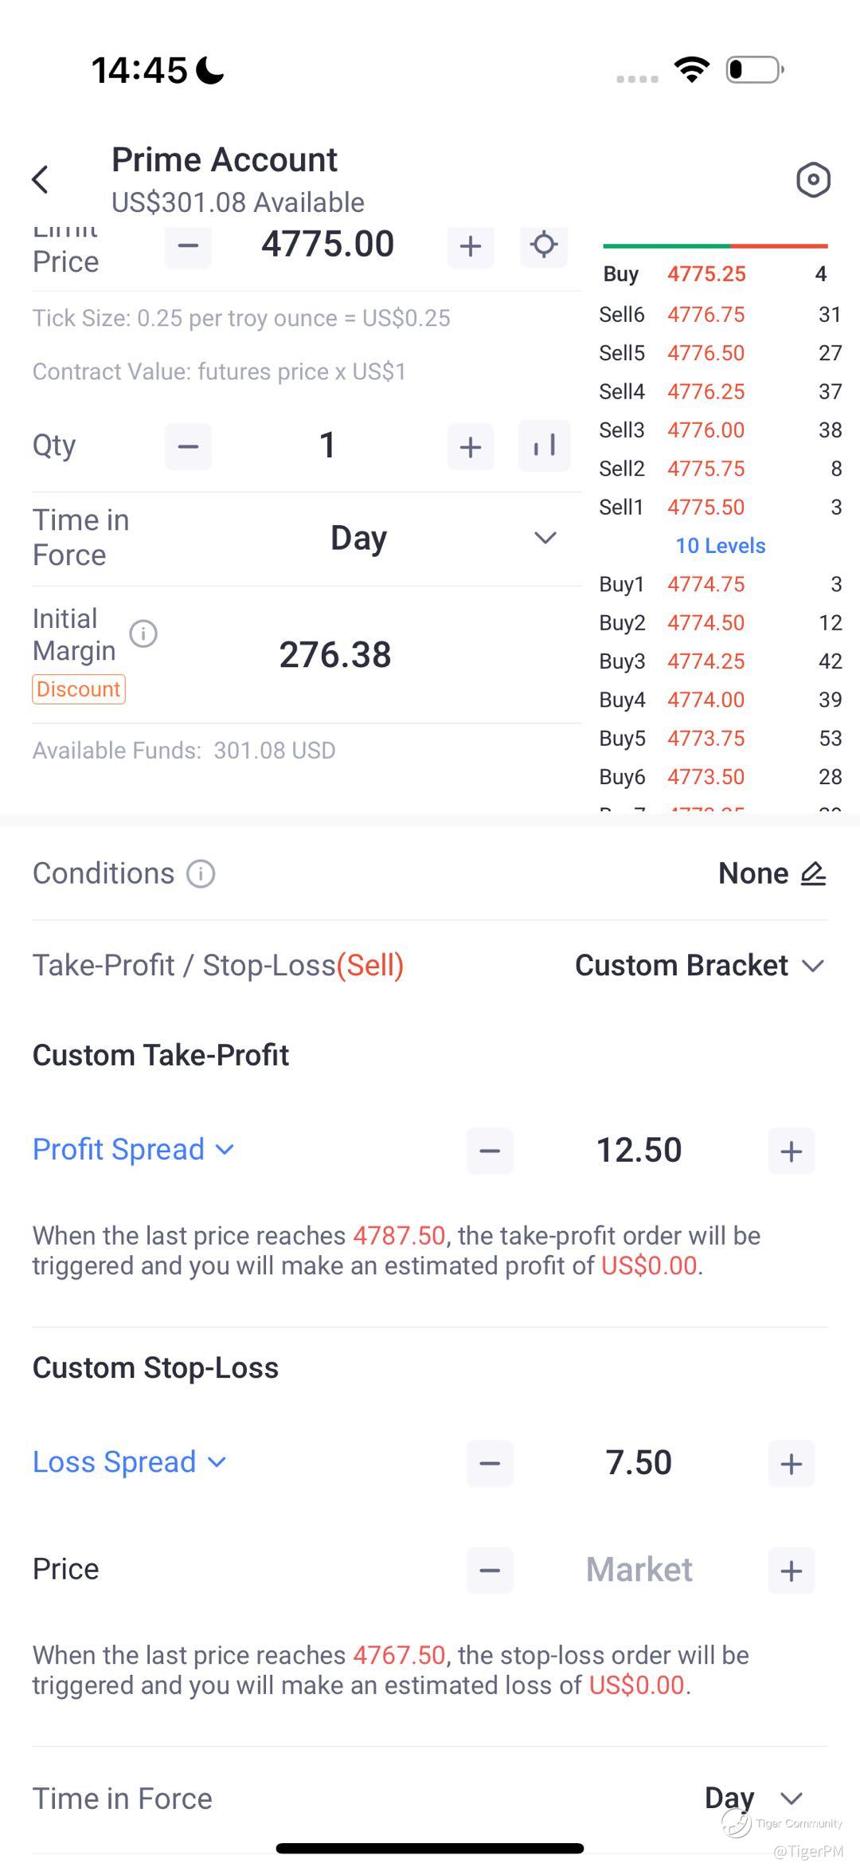Image resolution: width=860 pixels, height=1871 pixels.
Task: Tap the crosshair price target icon
Action: (x=544, y=245)
